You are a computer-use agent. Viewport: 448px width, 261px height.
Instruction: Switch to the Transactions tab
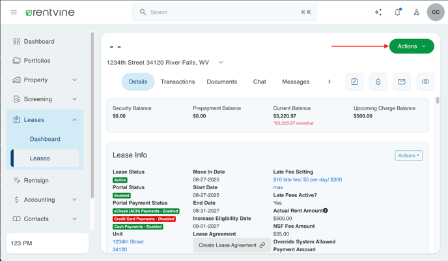178,82
